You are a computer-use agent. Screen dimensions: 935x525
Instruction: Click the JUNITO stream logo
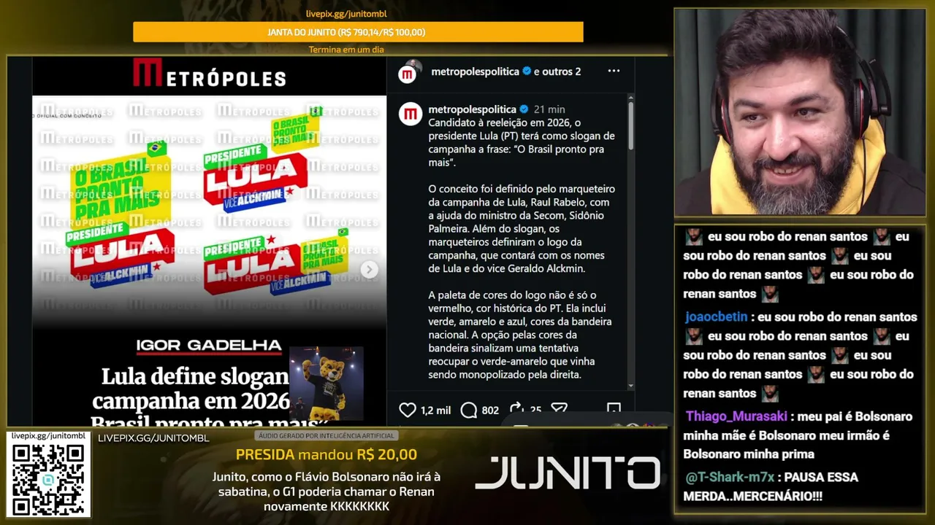click(567, 473)
